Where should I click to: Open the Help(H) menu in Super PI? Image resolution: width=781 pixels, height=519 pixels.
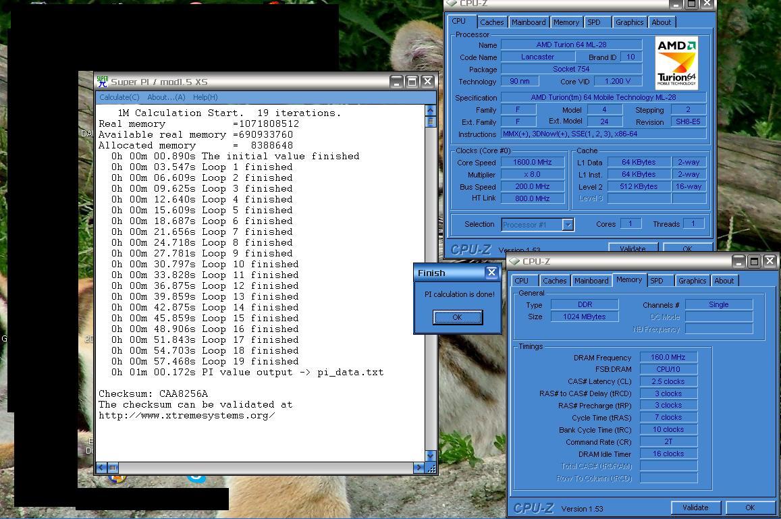(x=205, y=97)
